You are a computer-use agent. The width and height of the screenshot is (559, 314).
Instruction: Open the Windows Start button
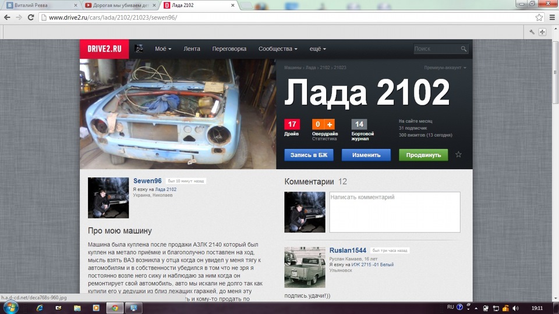click(x=10, y=308)
